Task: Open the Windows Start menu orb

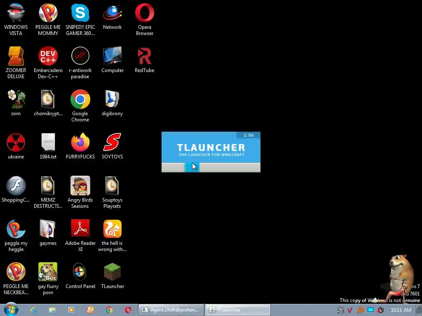Action: (x=11, y=309)
